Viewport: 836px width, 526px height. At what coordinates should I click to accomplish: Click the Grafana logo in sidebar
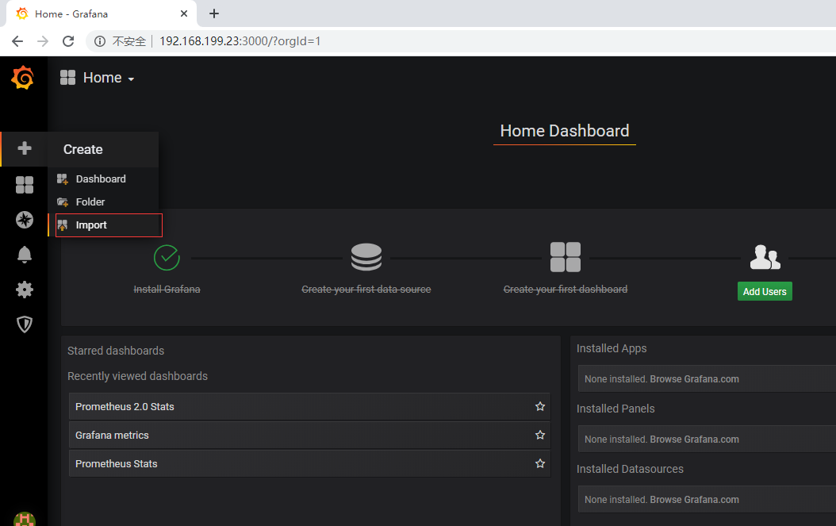[x=23, y=78]
